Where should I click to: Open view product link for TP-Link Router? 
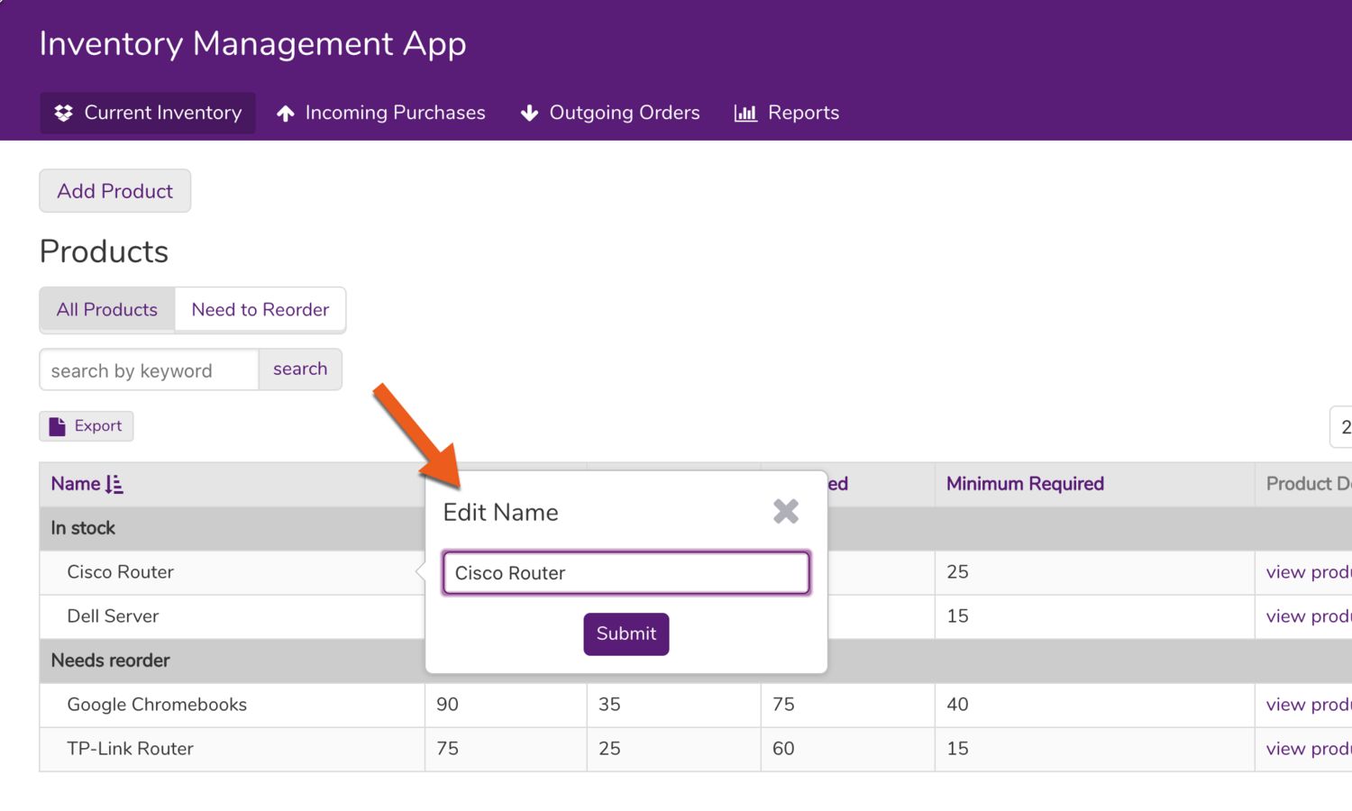click(x=1307, y=749)
